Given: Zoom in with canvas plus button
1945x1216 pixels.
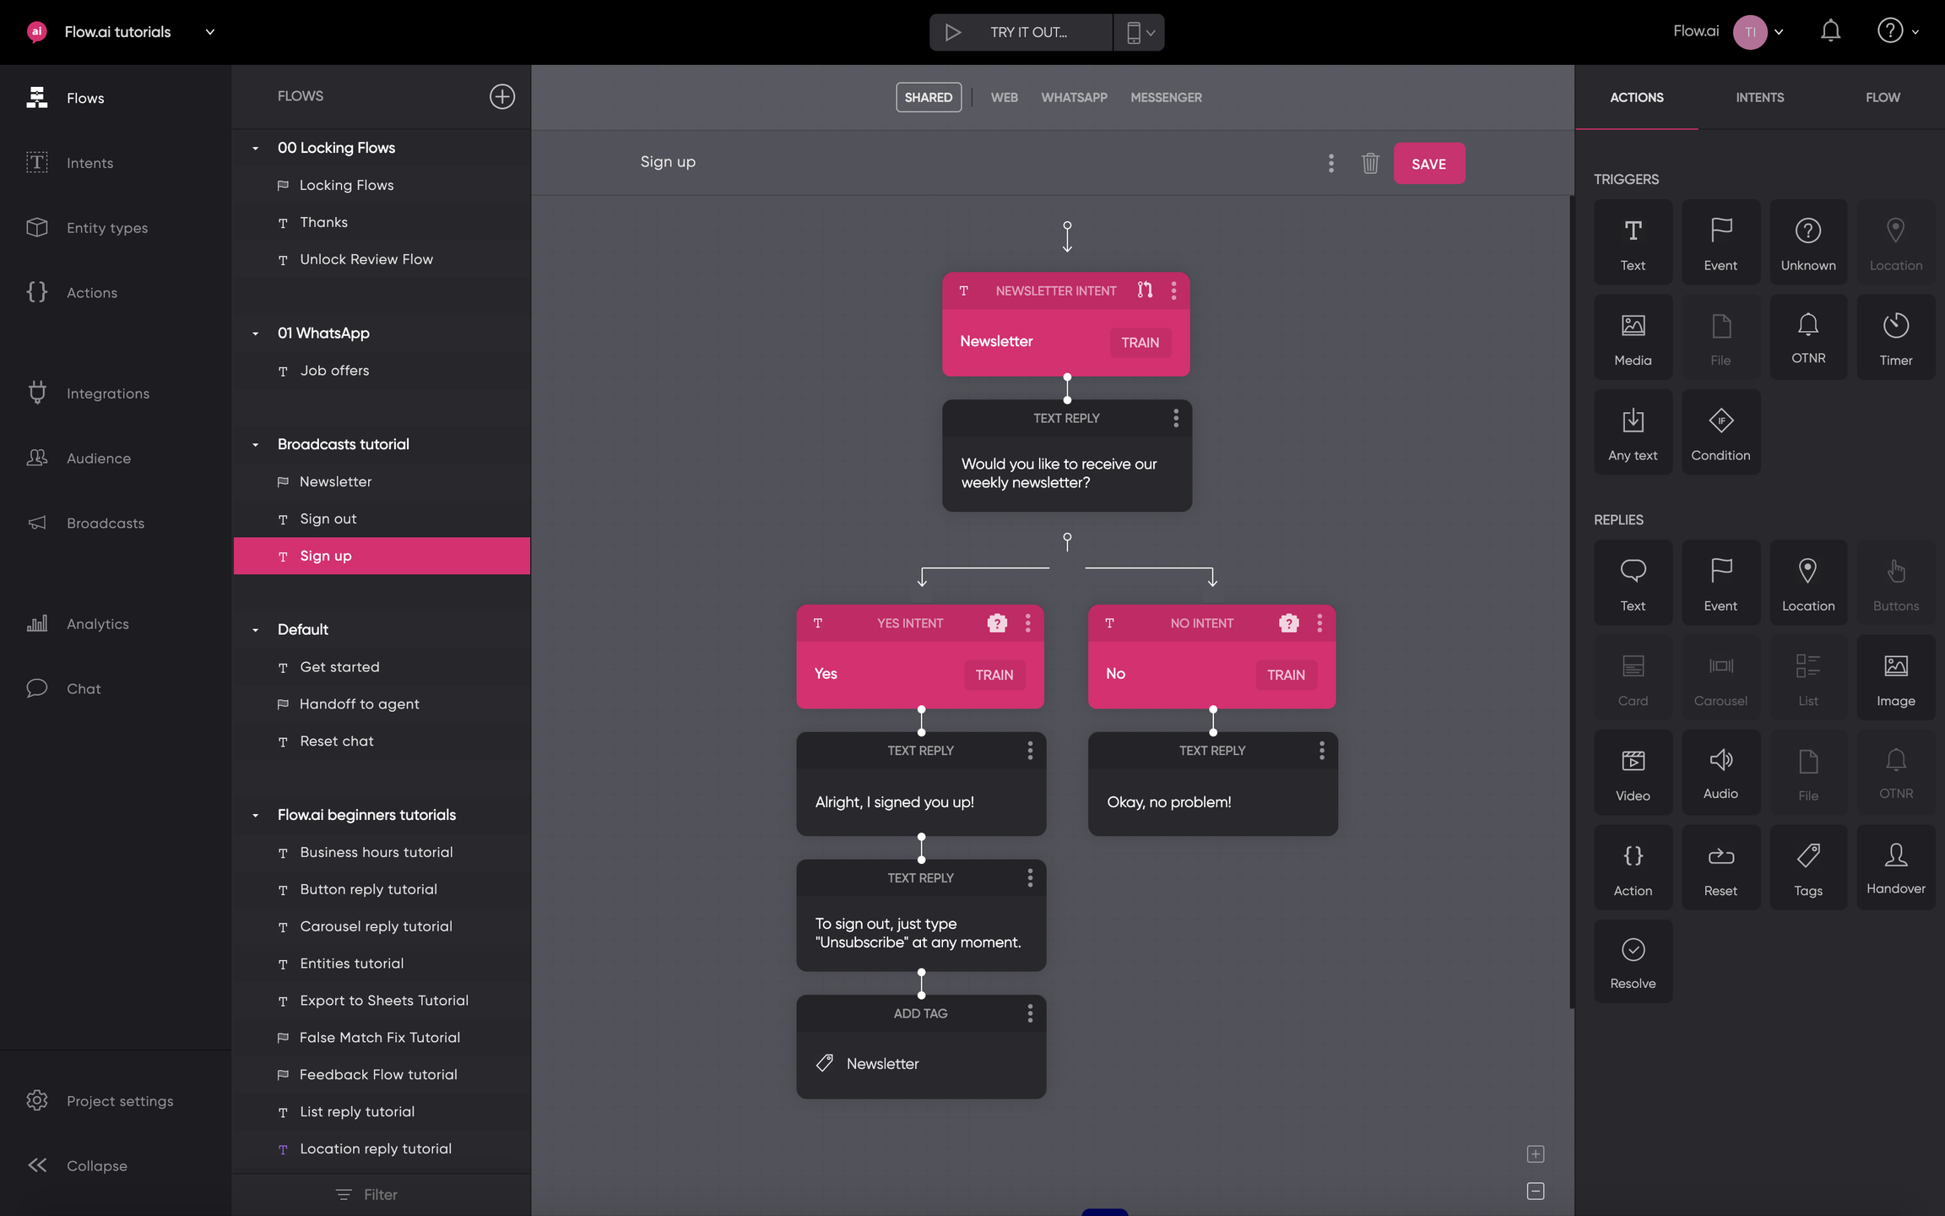Looking at the screenshot, I should pos(1536,1154).
